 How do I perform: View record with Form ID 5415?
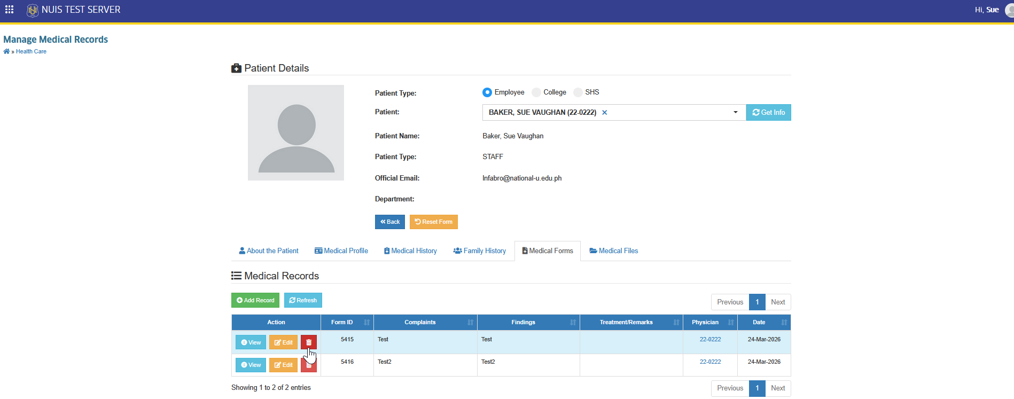coord(251,342)
